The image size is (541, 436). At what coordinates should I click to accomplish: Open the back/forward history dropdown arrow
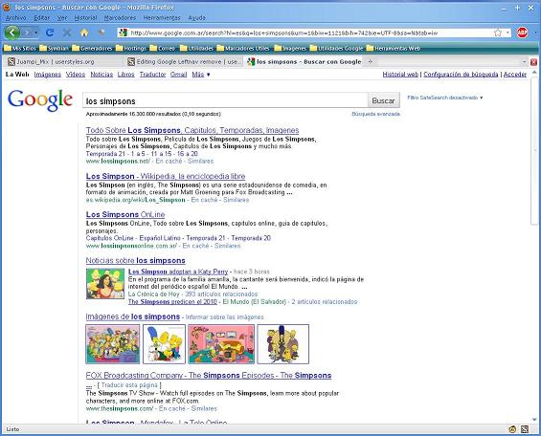pos(35,33)
